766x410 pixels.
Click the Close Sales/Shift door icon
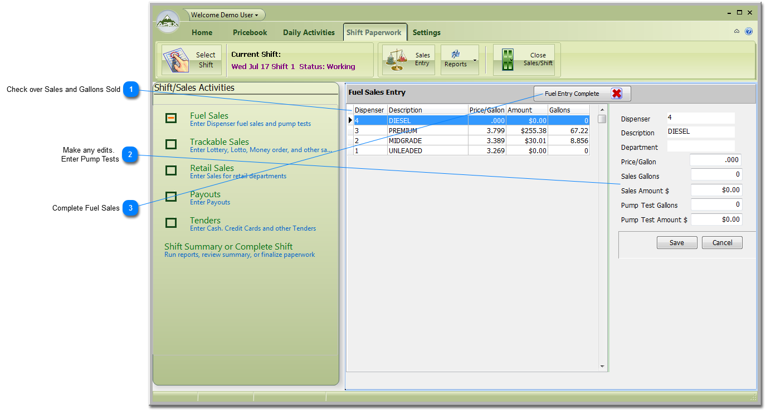508,60
